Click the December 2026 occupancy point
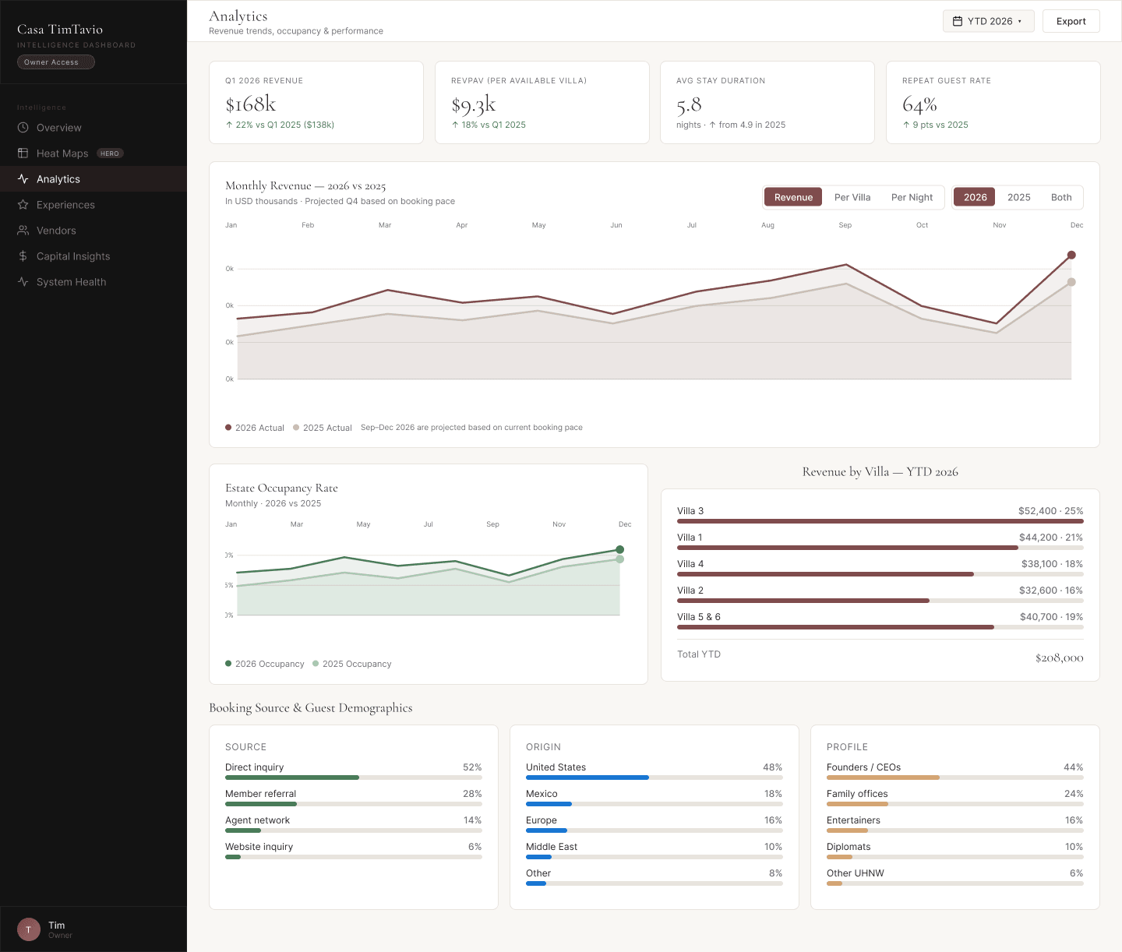 coord(620,549)
